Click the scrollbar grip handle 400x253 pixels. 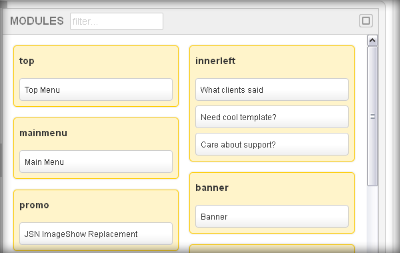coord(373,117)
